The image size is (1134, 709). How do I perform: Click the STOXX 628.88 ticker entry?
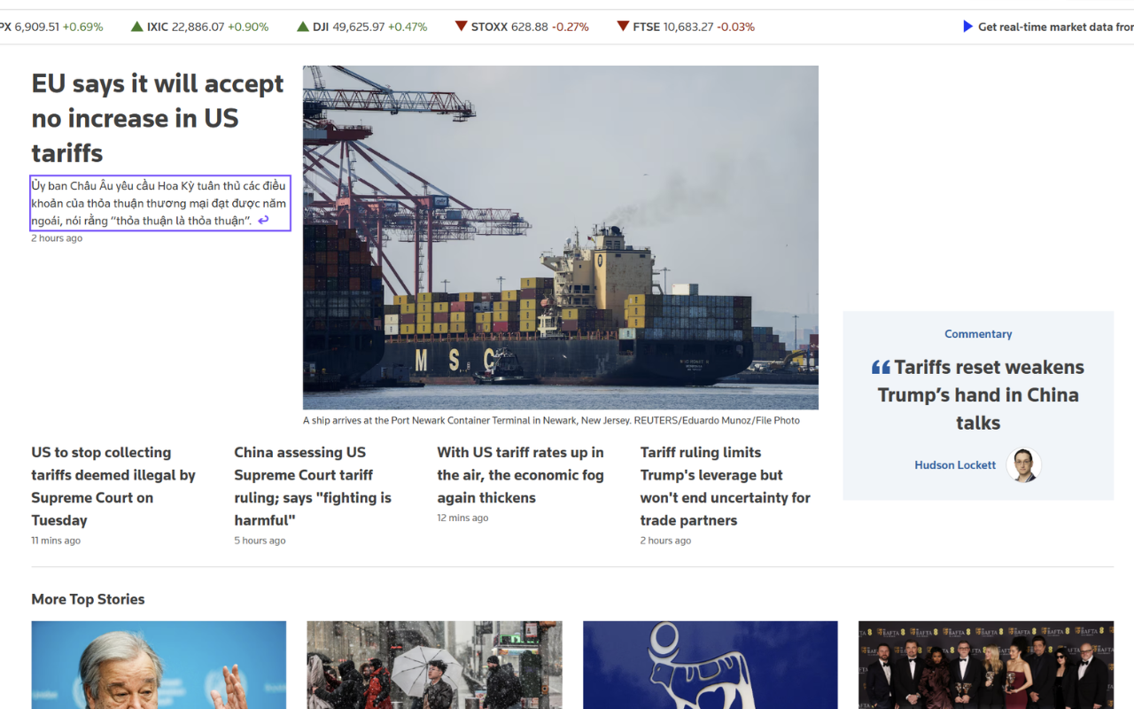[522, 27]
